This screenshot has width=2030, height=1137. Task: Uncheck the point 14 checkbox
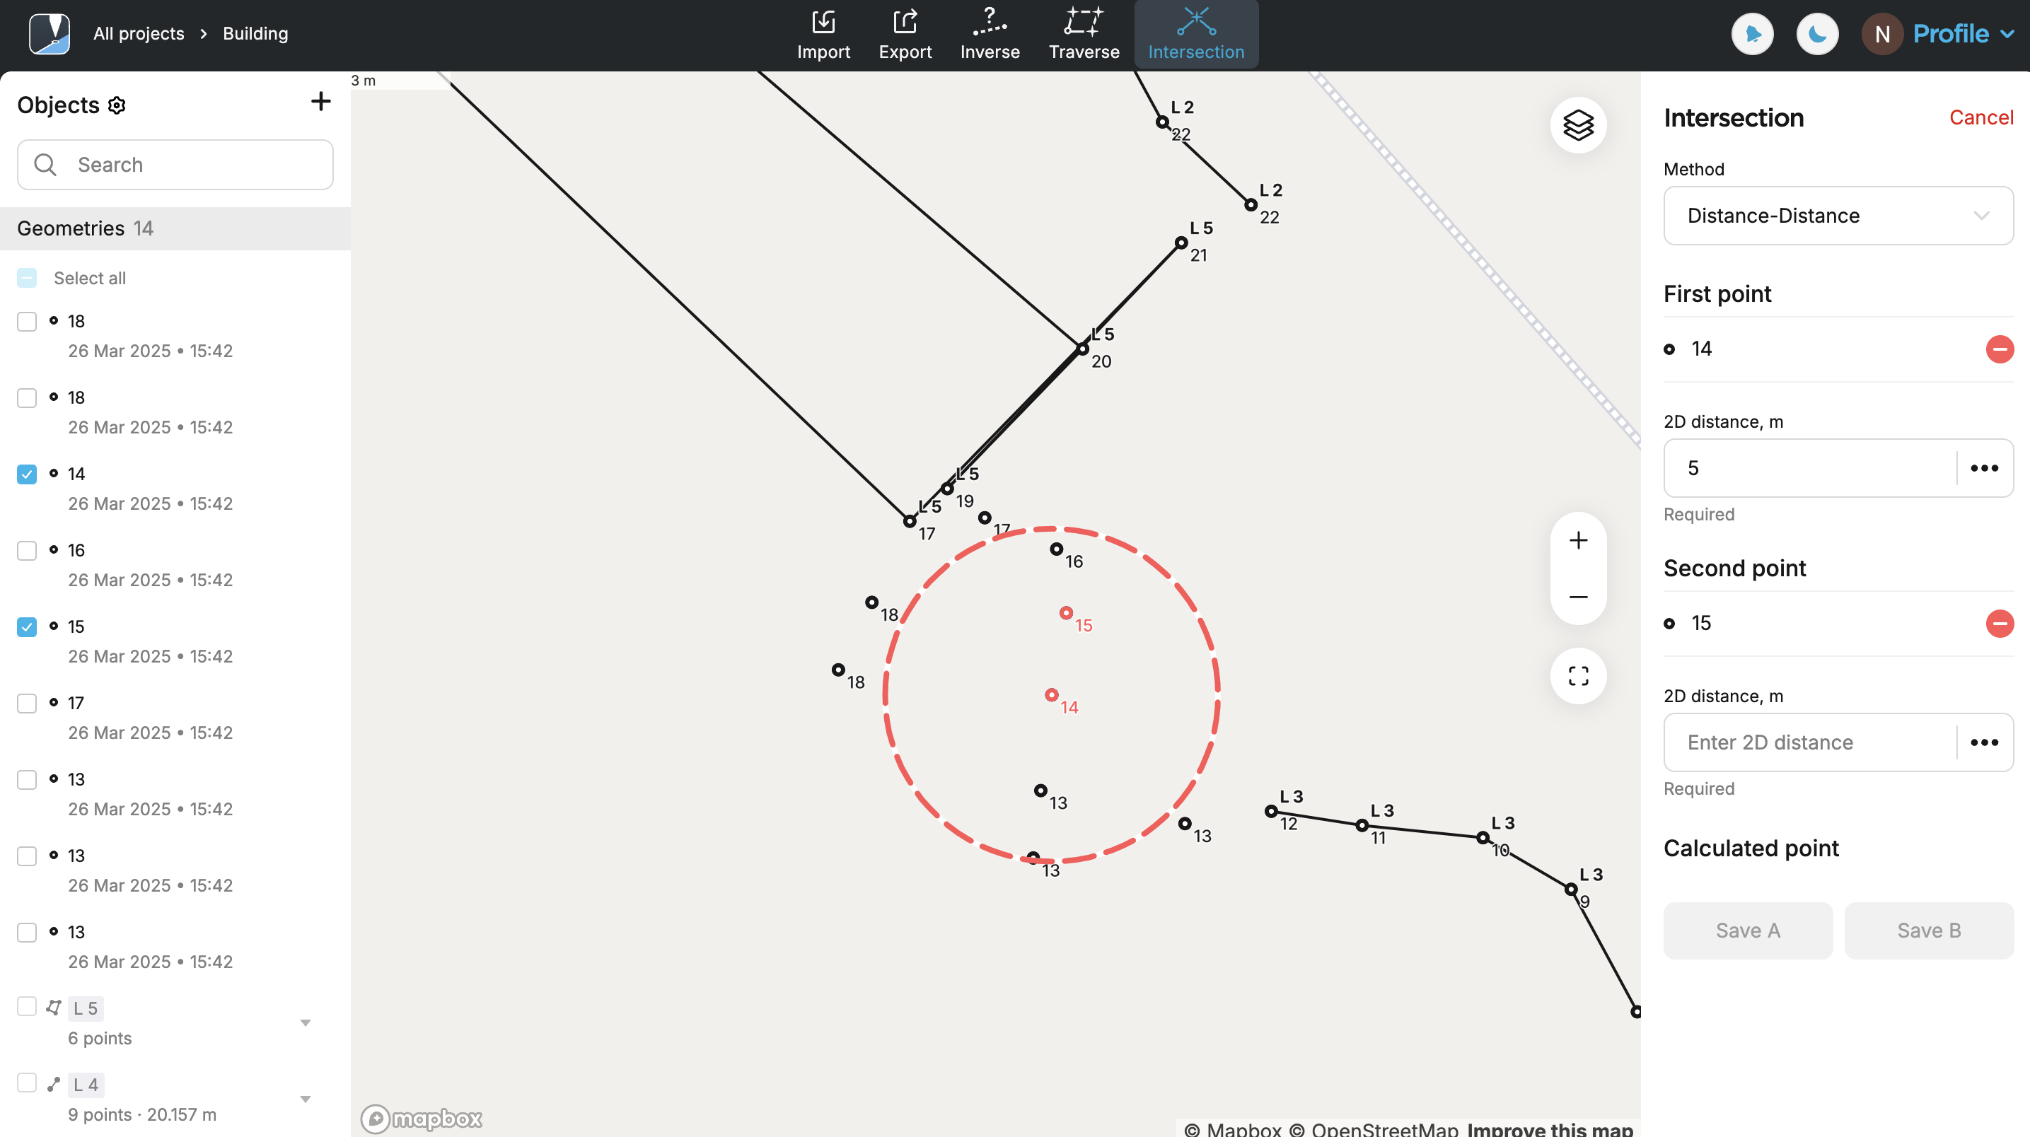27,474
